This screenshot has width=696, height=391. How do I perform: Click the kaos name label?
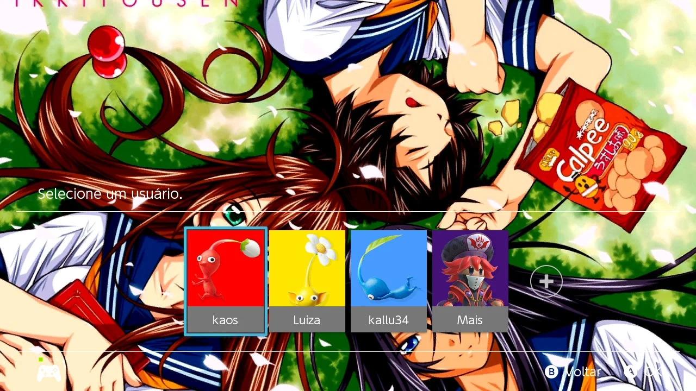click(226, 320)
